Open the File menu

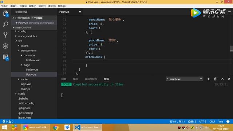(4, 6)
